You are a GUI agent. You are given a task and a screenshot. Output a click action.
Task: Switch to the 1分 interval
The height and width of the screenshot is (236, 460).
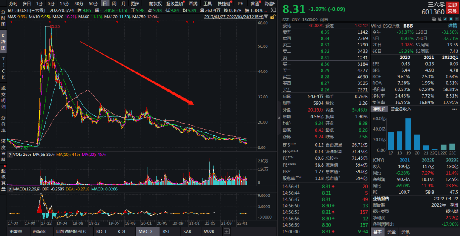click(39, 4)
